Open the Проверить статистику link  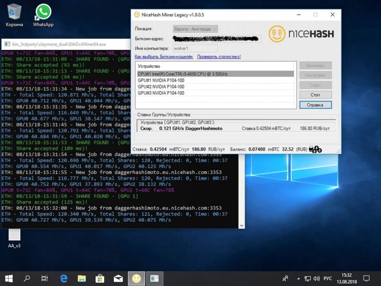coord(219,57)
